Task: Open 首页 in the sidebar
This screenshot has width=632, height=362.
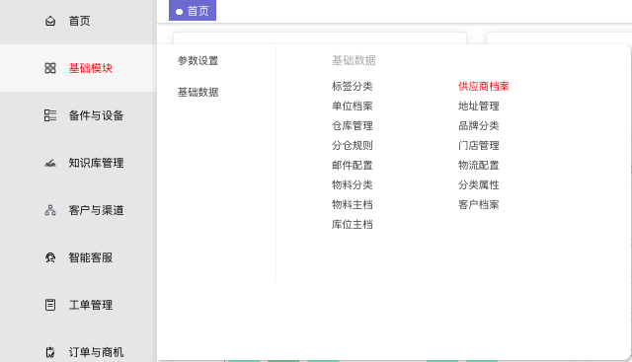Action: click(79, 21)
